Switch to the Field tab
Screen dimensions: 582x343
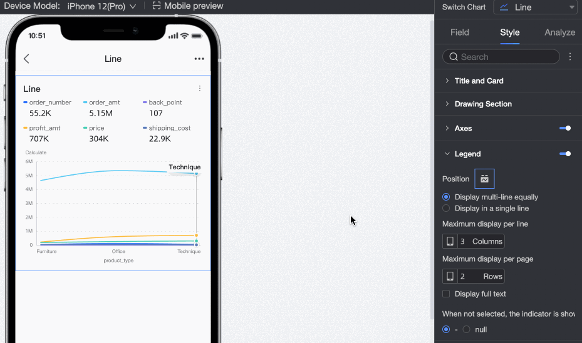(459, 32)
